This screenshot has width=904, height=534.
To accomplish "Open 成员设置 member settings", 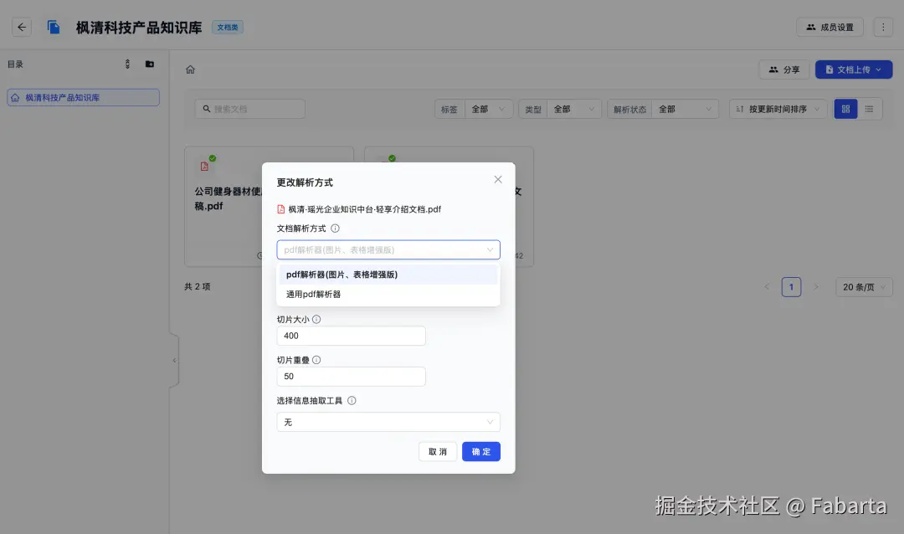I will [830, 26].
